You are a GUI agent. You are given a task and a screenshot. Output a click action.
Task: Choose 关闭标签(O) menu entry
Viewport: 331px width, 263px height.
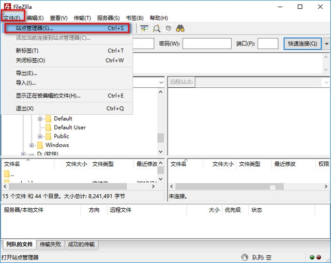[67, 60]
